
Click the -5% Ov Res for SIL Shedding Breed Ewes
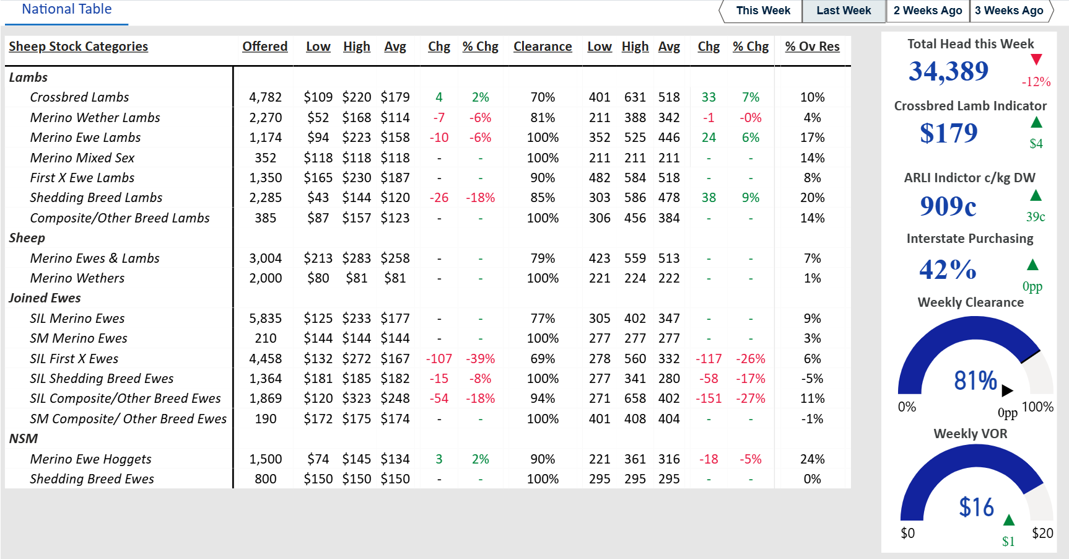(812, 379)
